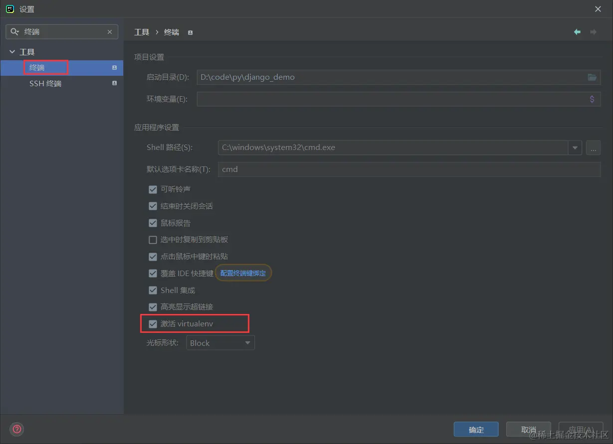Screen dimensions: 613x444
Task: Toggle 可听铃声 checkbox
Action: coord(153,189)
